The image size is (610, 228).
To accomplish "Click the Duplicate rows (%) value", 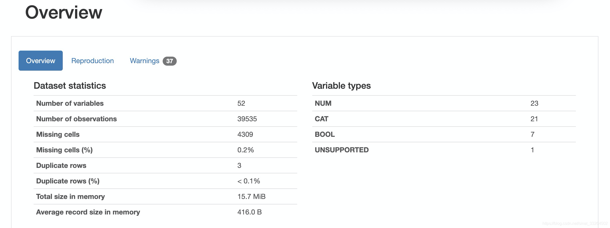I will pos(249,181).
